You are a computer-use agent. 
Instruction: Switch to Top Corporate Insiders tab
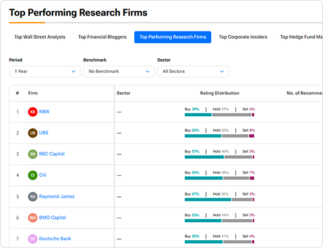[243, 37]
